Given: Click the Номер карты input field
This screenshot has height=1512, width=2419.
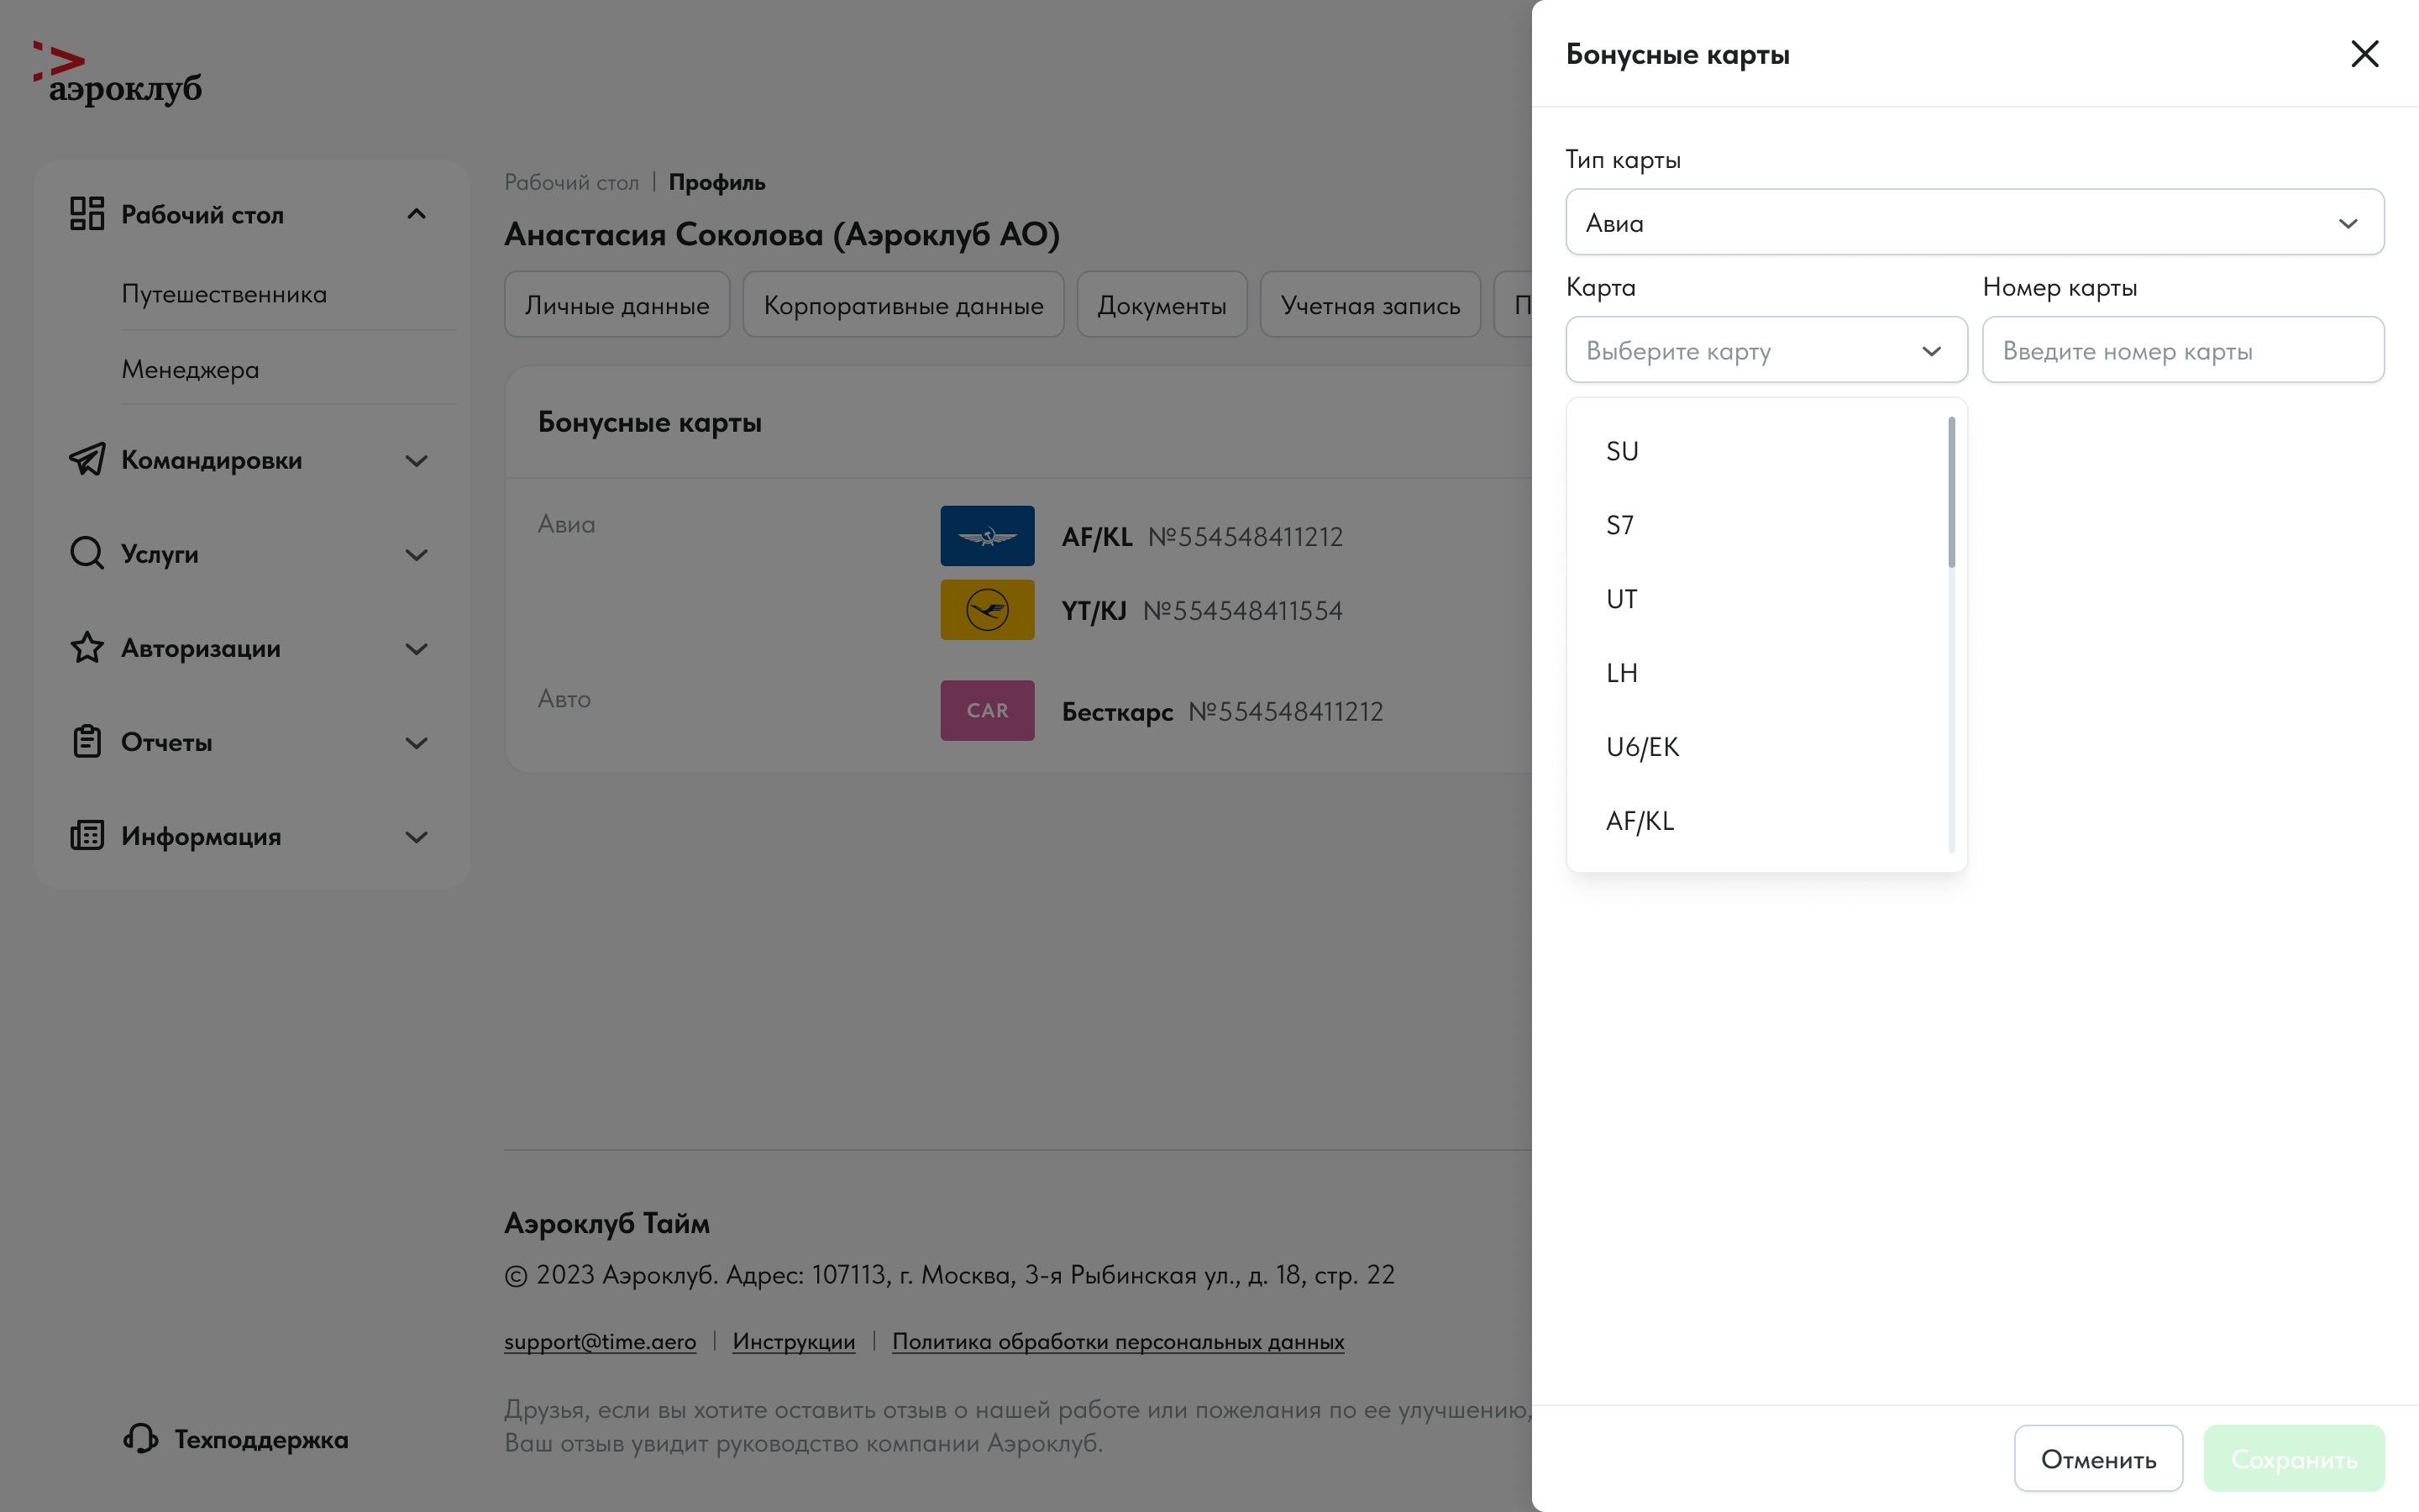Looking at the screenshot, I should (x=2182, y=350).
